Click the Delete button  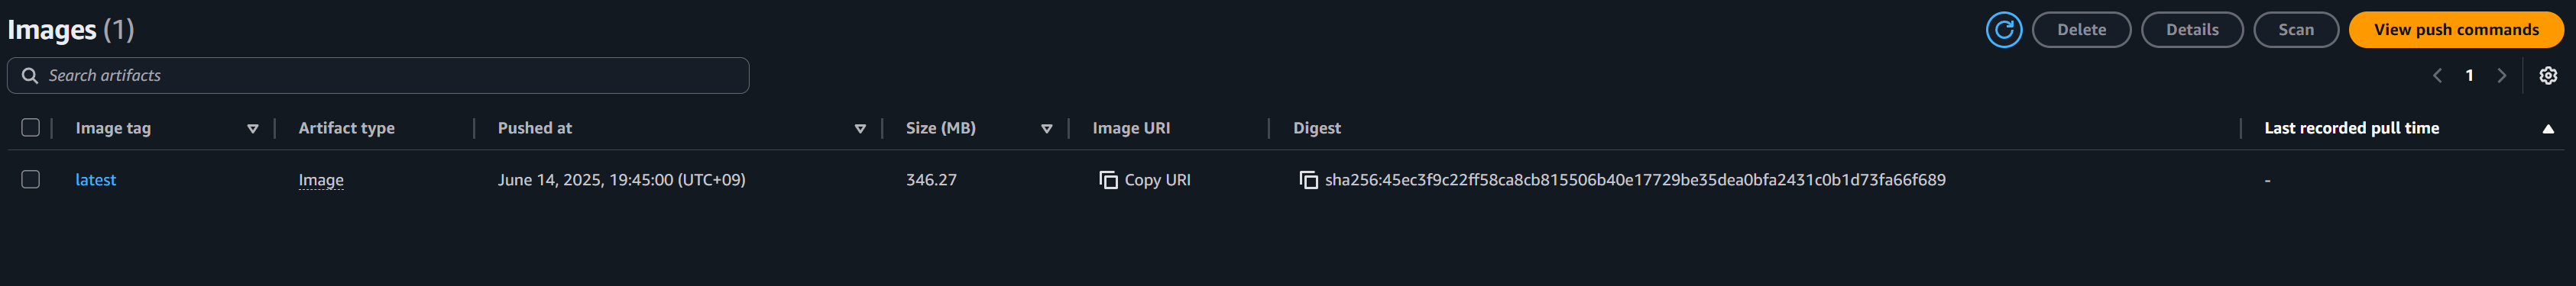pyautogui.click(x=2081, y=30)
